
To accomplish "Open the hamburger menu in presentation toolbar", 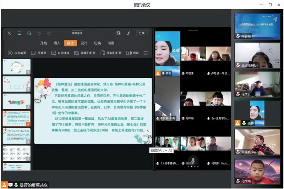I will [x=19, y=33].
